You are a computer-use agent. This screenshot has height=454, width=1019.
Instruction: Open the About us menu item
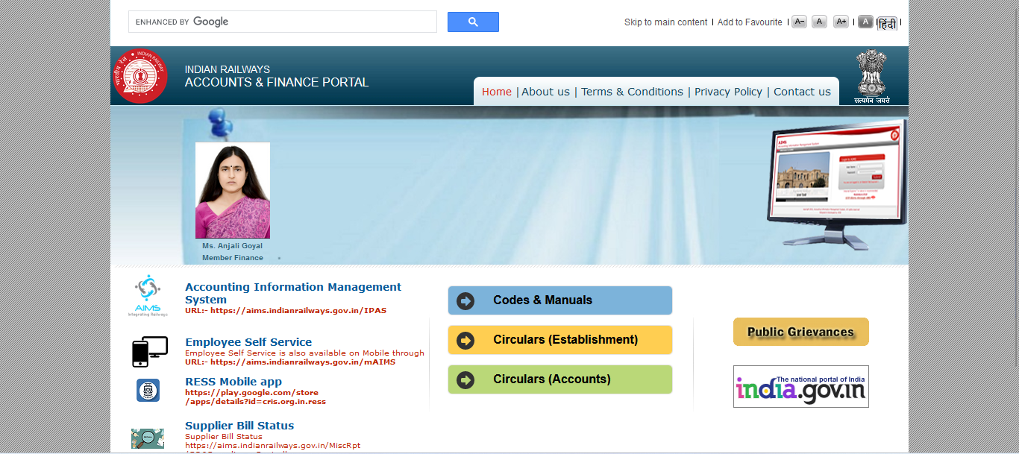[x=545, y=92]
